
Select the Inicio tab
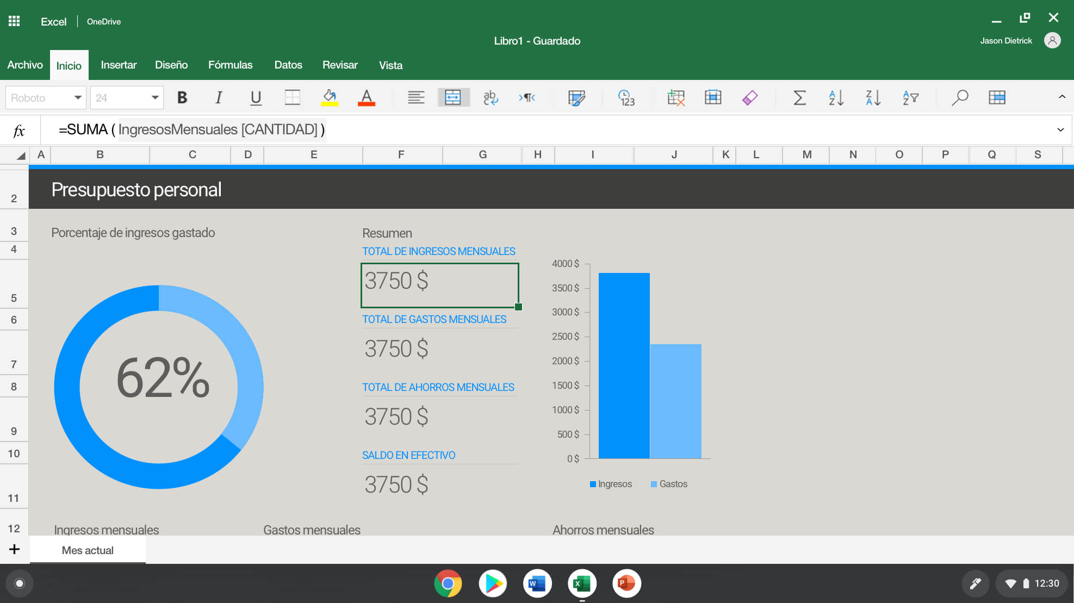[69, 65]
